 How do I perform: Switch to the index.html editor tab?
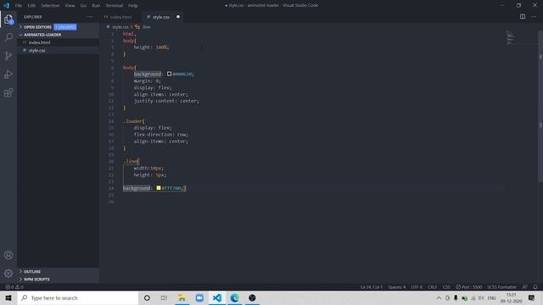pyautogui.click(x=120, y=17)
